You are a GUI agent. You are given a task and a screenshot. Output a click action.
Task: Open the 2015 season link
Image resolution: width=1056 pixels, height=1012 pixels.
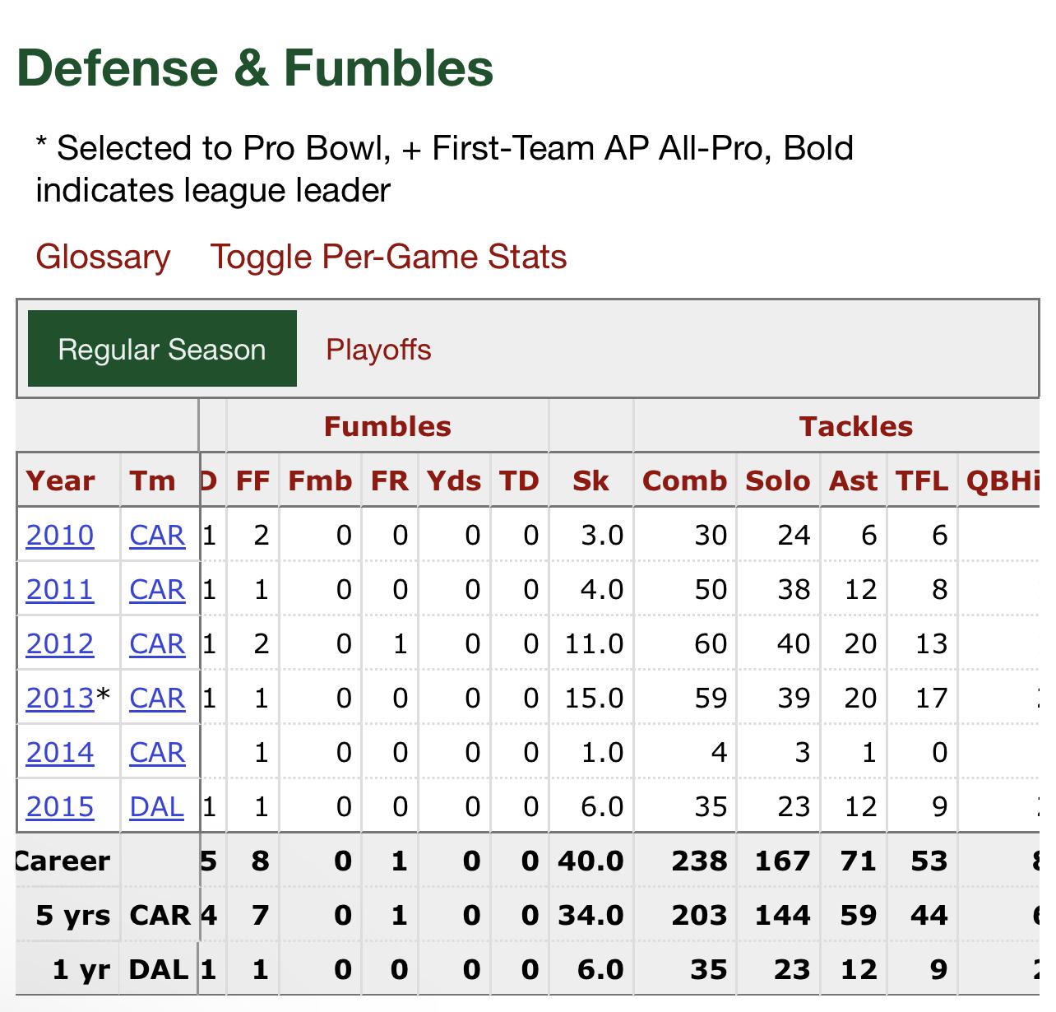(60, 807)
